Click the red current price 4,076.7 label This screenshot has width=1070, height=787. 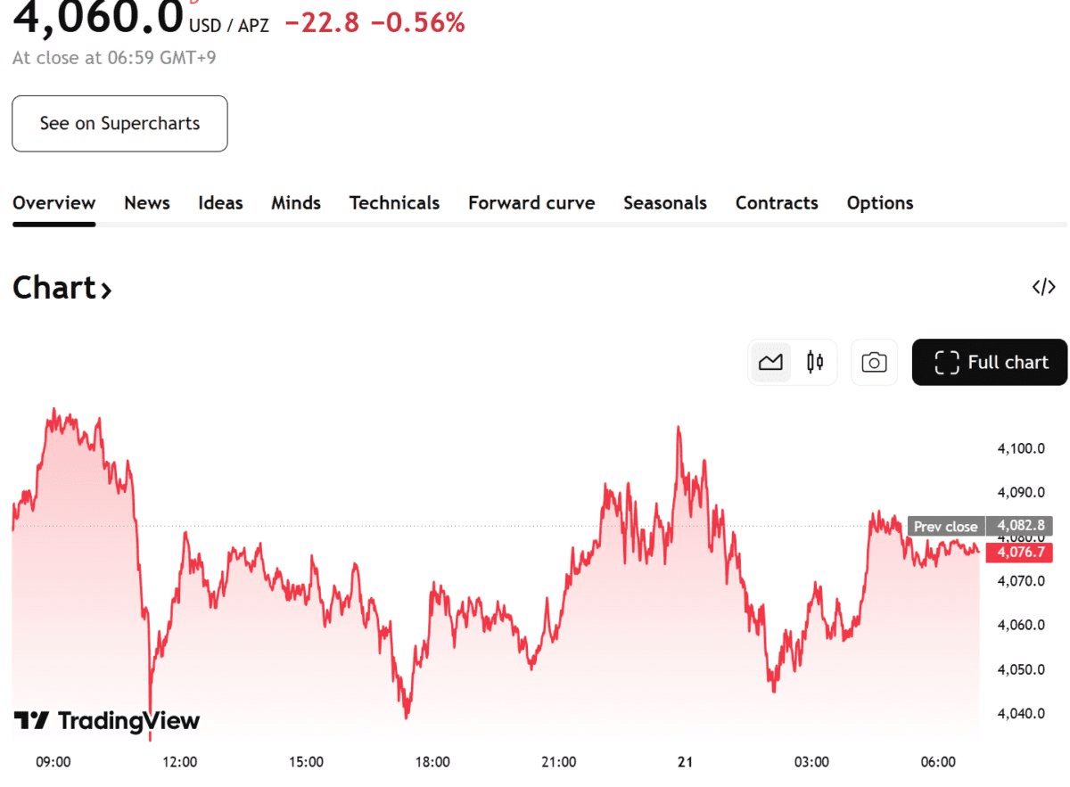point(1020,553)
